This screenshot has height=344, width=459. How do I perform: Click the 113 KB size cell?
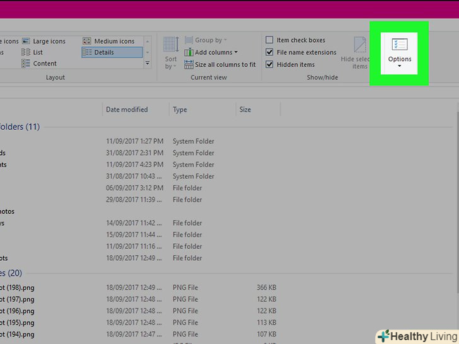(x=266, y=323)
